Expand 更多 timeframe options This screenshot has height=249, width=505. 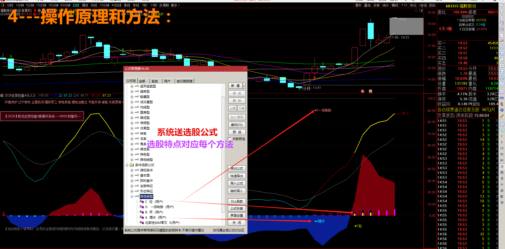point(175,5)
